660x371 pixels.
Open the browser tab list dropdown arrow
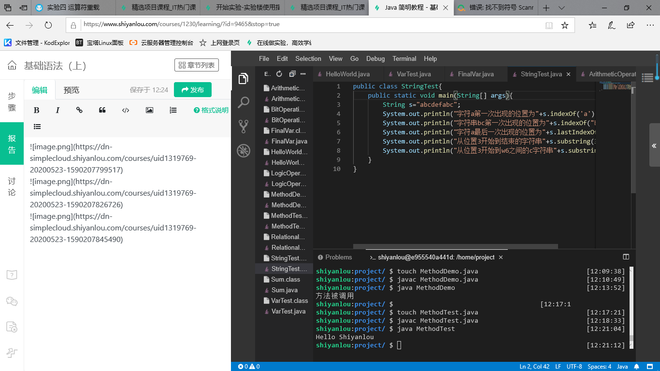[561, 8]
